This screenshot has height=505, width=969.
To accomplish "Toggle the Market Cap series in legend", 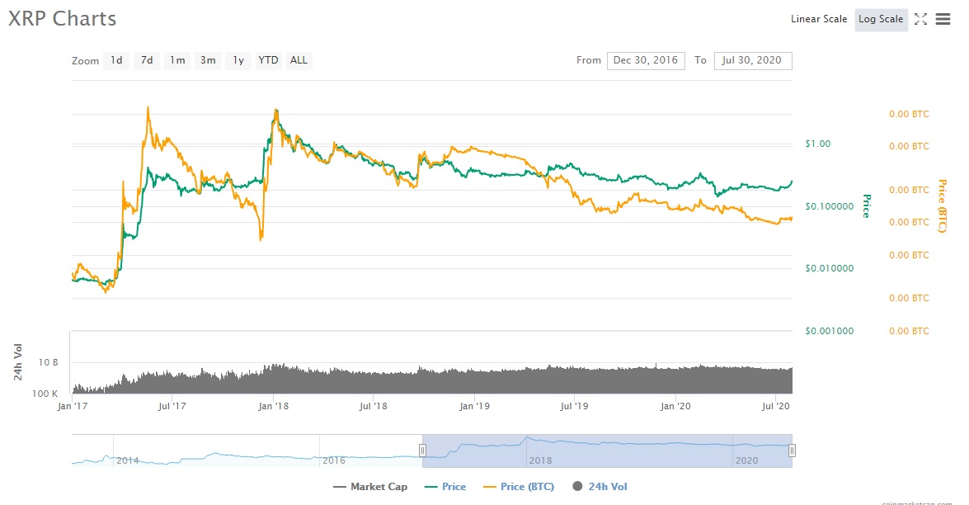I will pyautogui.click(x=370, y=487).
